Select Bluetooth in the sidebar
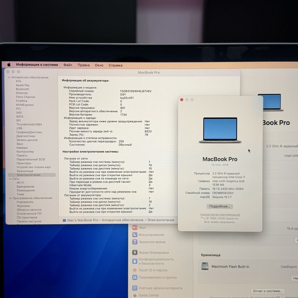298x298 pixels. 22,89
